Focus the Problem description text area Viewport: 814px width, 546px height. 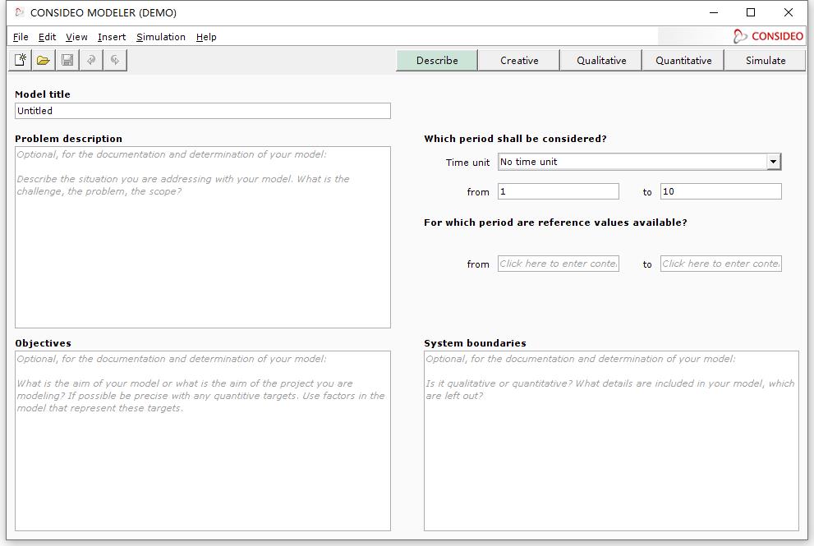tap(202, 246)
